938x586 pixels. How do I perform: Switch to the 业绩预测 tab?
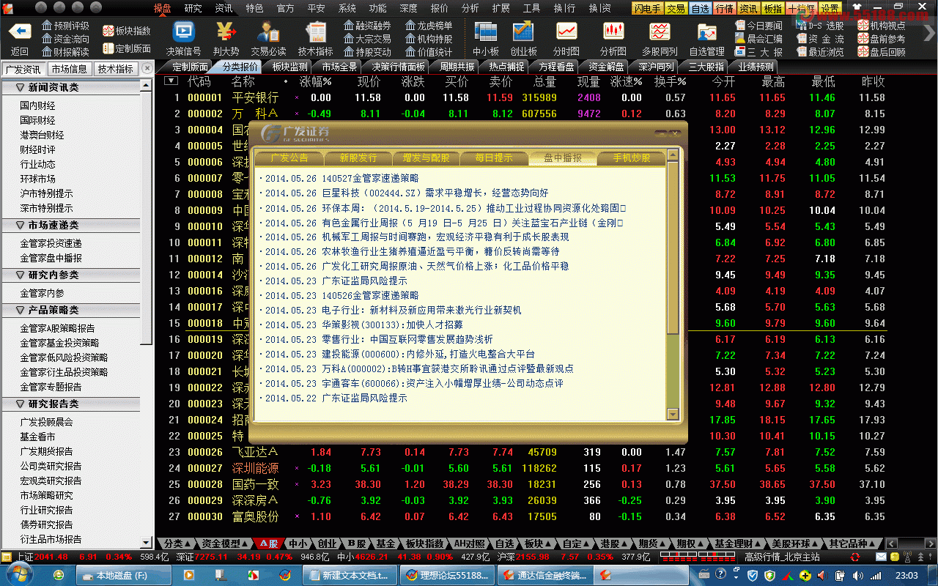[756, 67]
